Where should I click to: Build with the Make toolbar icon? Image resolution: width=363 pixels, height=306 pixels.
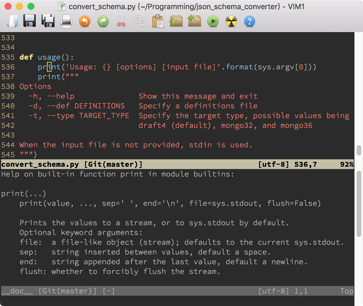click(x=231, y=21)
